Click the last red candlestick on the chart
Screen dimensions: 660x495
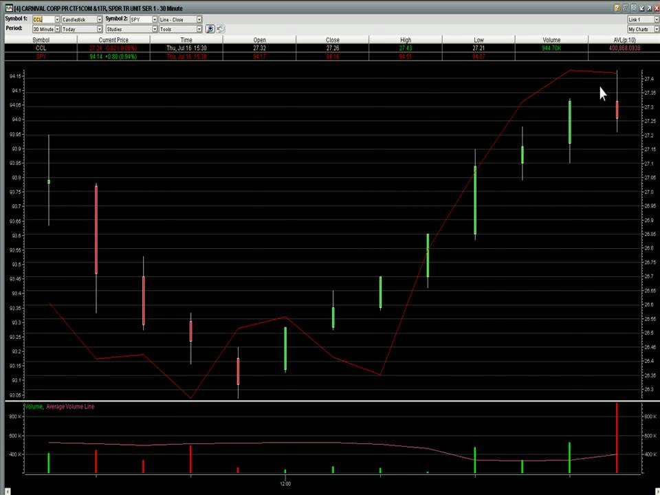pos(617,109)
